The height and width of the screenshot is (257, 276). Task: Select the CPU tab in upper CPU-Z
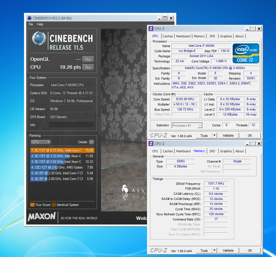pyautogui.click(x=155, y=36)
